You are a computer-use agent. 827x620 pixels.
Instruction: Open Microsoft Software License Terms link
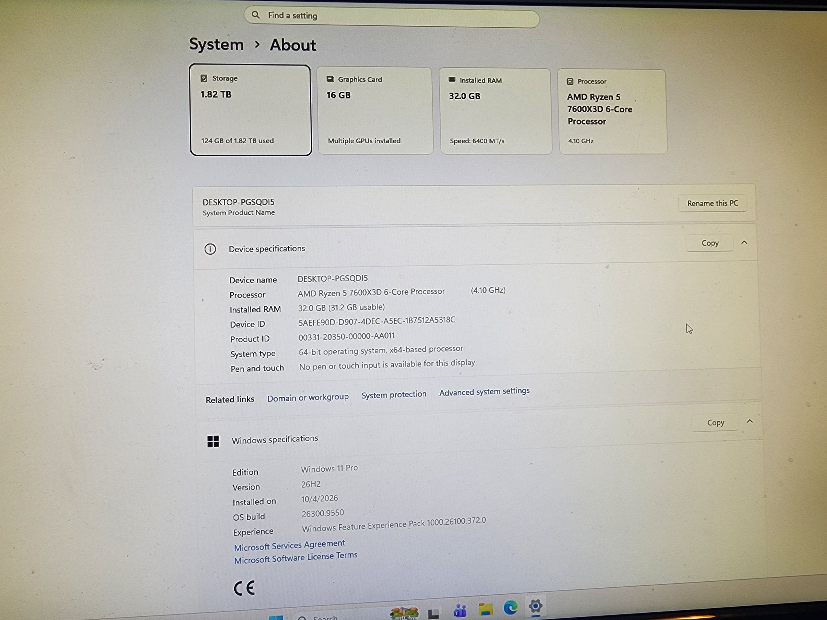click(296, 558)
